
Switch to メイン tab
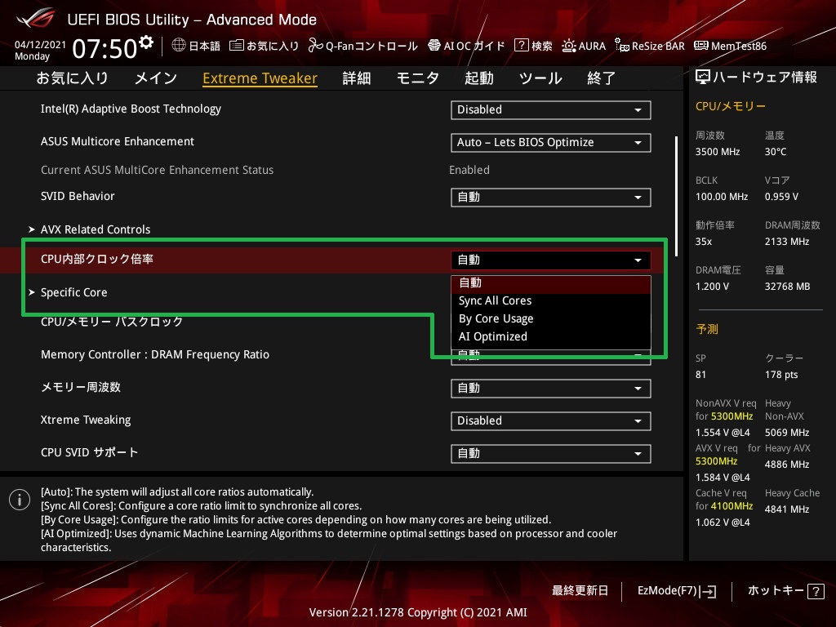click(156, 78)
